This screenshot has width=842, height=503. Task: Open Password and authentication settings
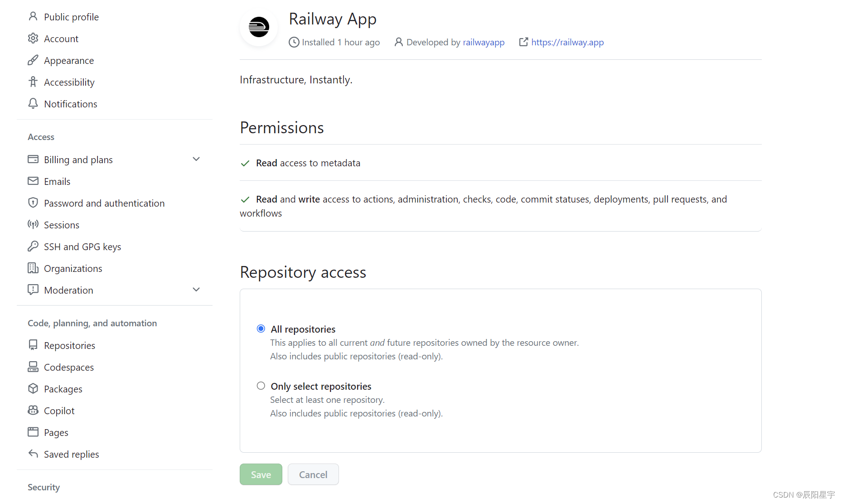pos(104,203)
